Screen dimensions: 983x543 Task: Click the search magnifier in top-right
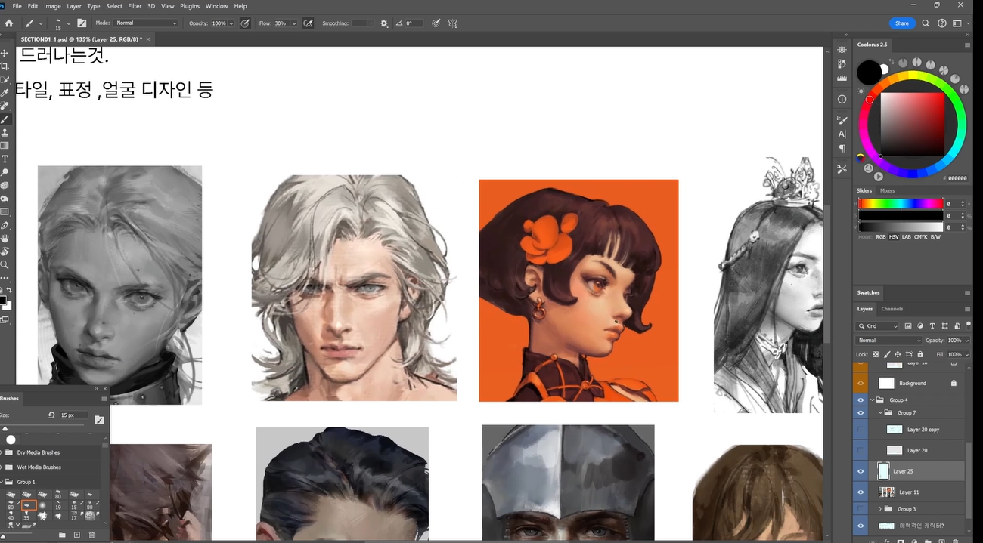click(926, 23)
